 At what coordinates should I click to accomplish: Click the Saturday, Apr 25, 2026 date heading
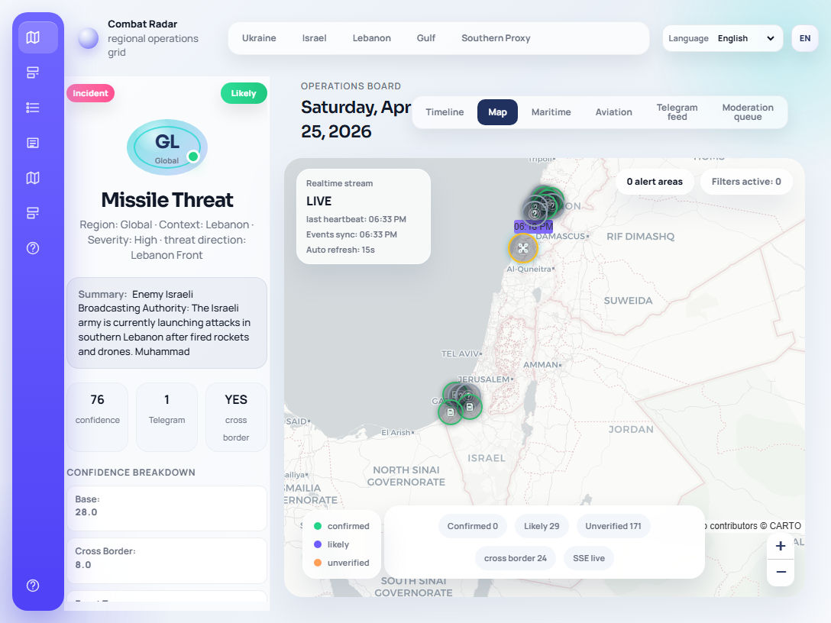[x=356, y=119]
